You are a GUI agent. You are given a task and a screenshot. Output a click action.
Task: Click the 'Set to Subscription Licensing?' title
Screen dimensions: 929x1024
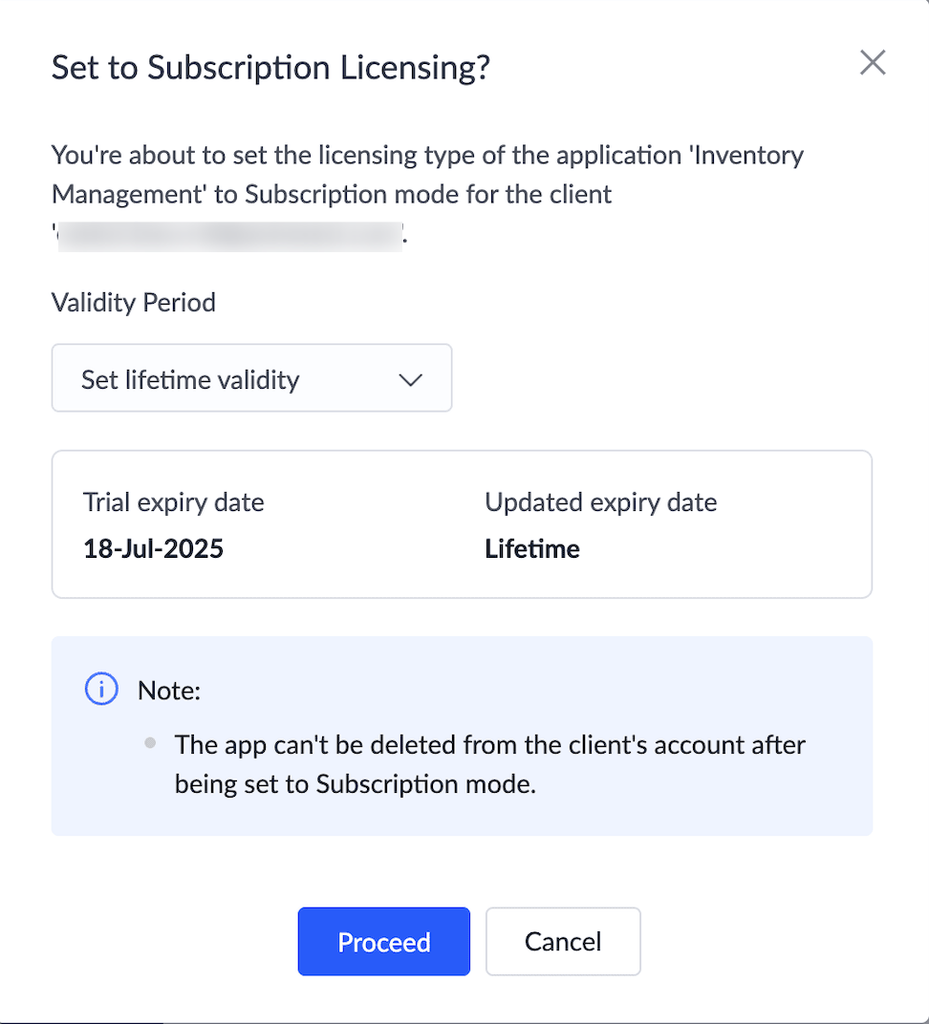270,68
